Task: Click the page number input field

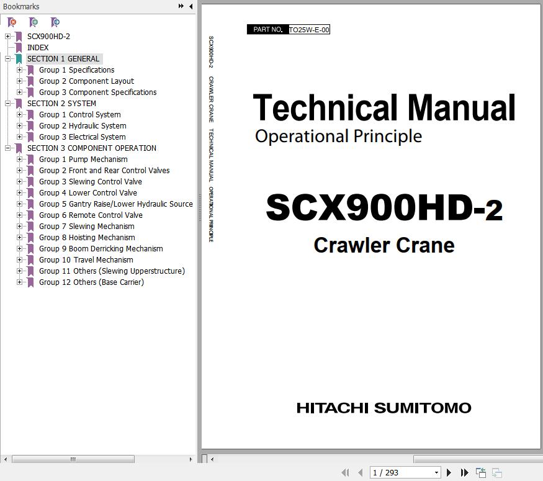Action: 400,473
